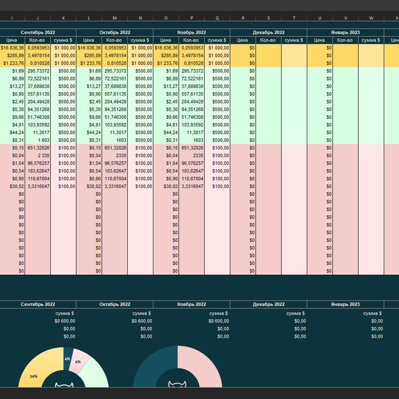399x399 pixels.
Task: Click the Кол-во subheader under Декабрь 2022
Action: (x=268, y=40)
